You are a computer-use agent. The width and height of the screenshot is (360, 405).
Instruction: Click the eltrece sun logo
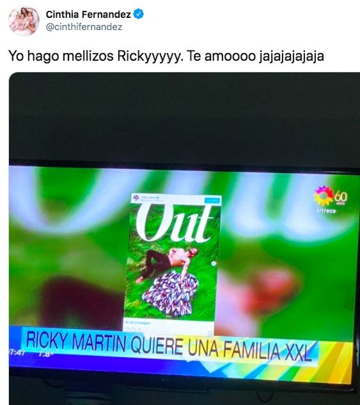coord(324,196)
